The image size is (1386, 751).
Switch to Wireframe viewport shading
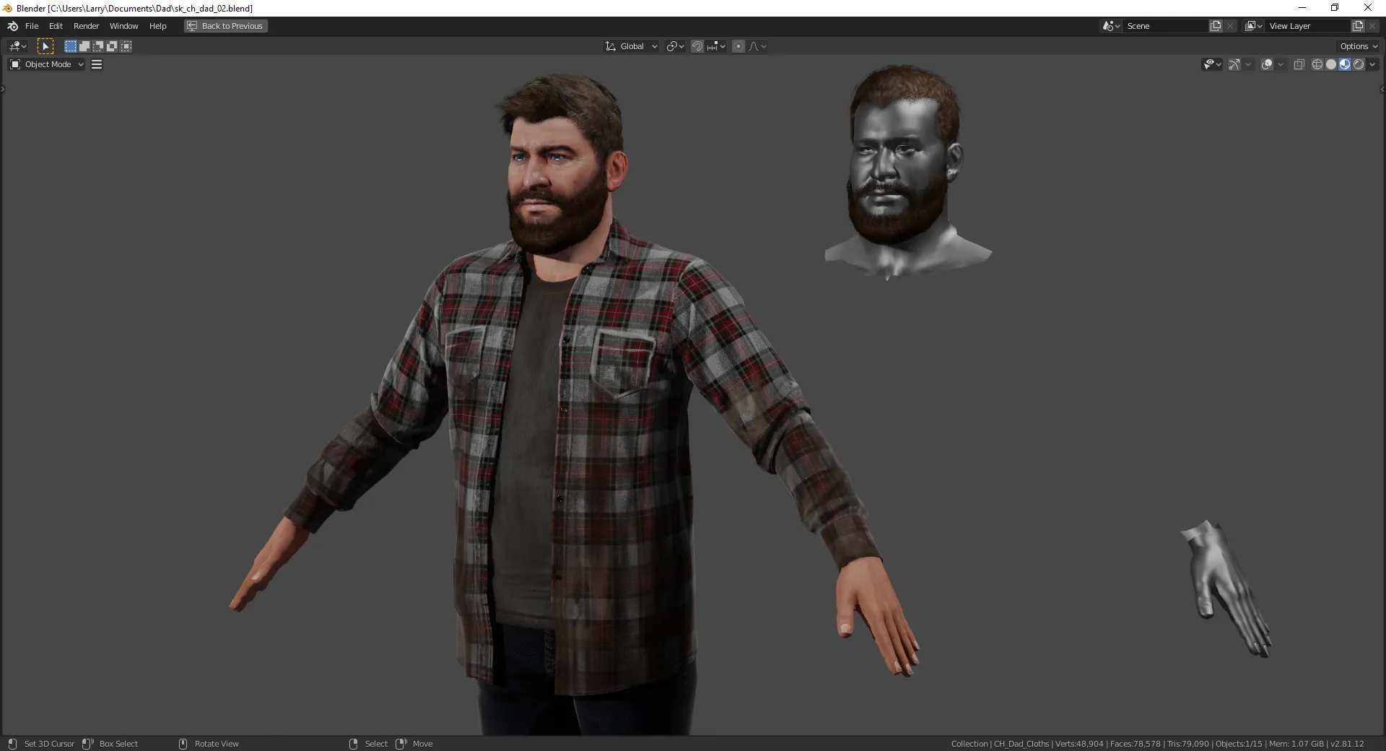pyautogui.click(x=1317, y=64)
